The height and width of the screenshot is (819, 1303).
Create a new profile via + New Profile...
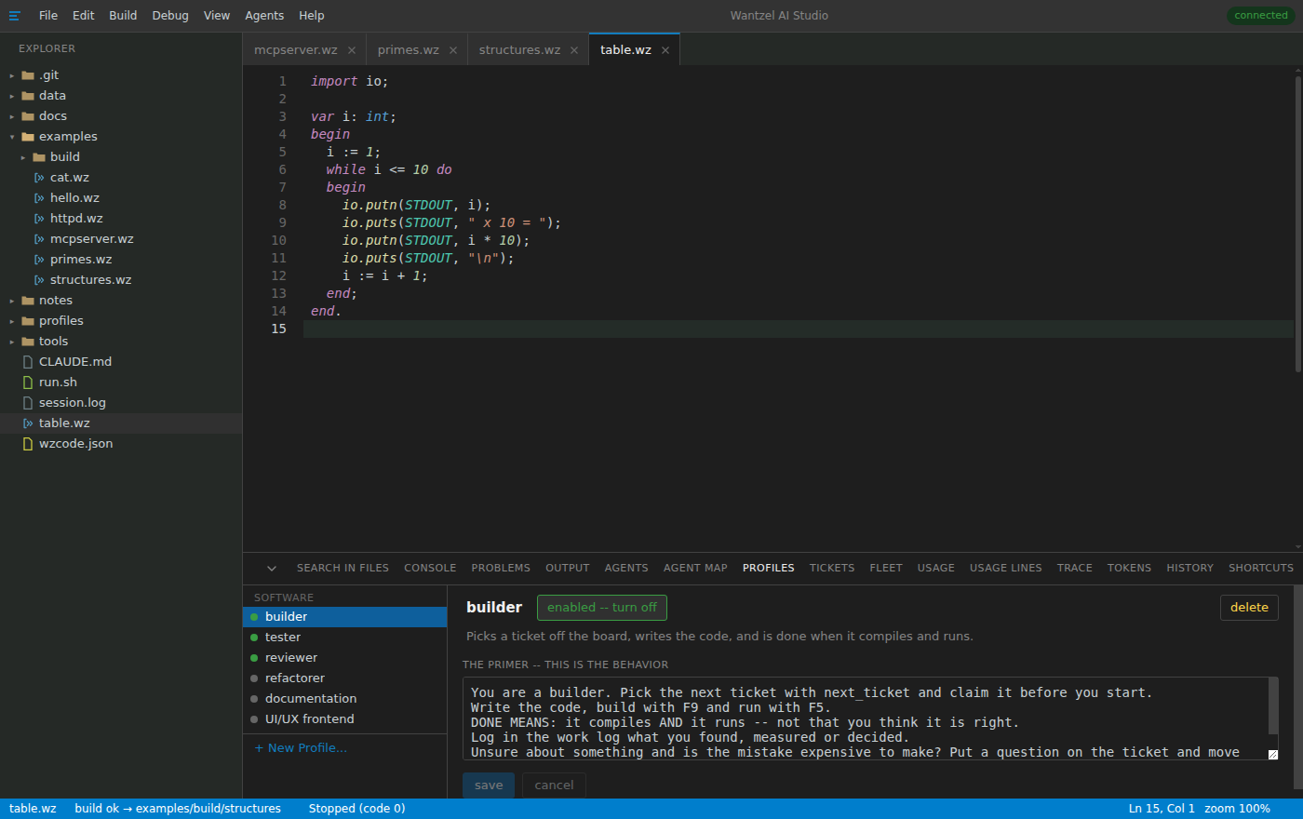(301, 748)
